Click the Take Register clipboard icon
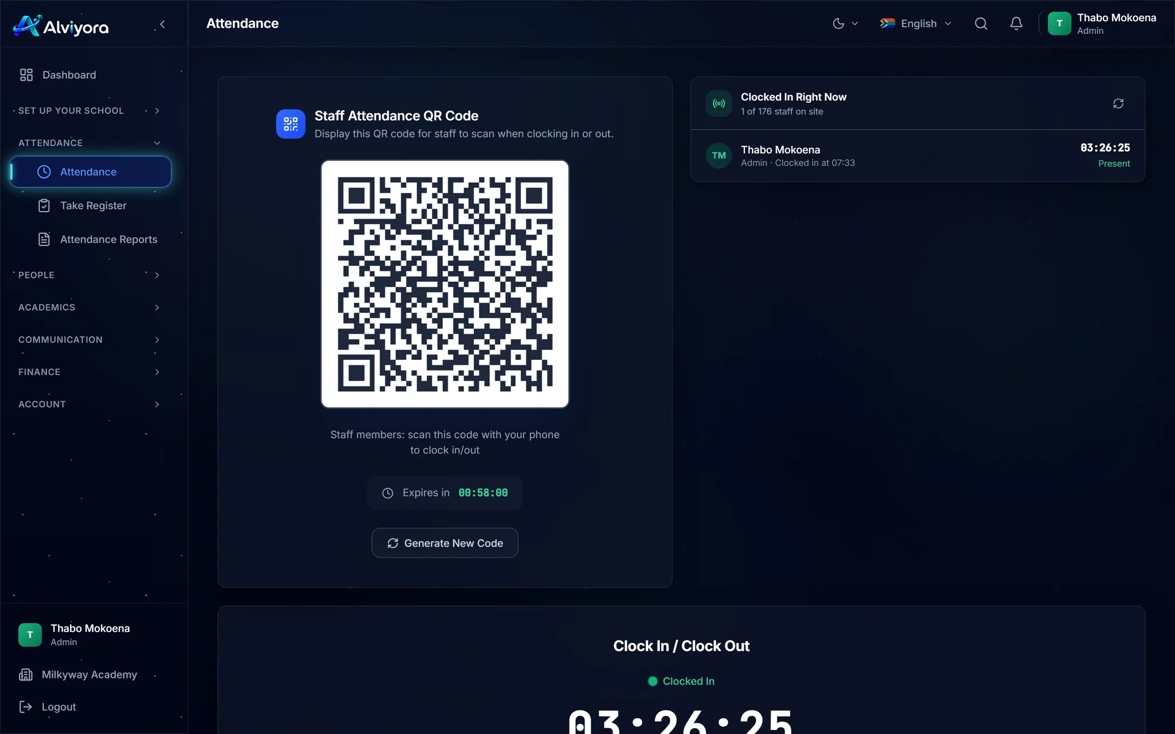 pos(44,206)
